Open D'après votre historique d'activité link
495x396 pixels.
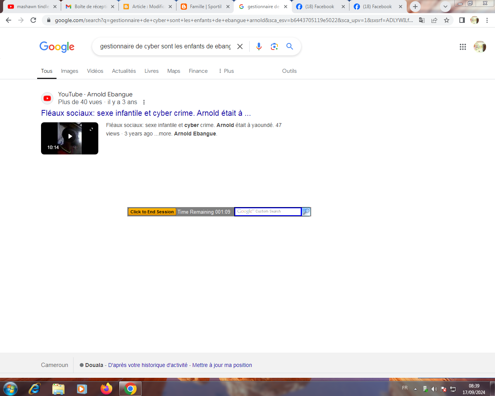[148, 365]
